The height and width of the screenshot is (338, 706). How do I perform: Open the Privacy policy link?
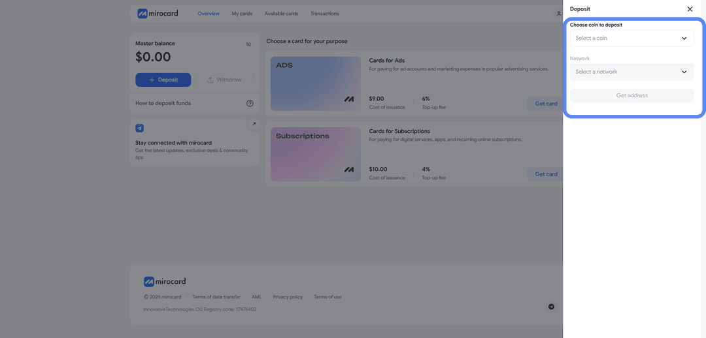tap(288, 297)
